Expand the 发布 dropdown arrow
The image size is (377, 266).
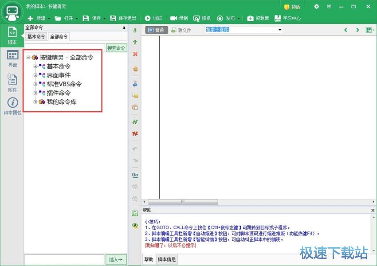click(239, 19)
